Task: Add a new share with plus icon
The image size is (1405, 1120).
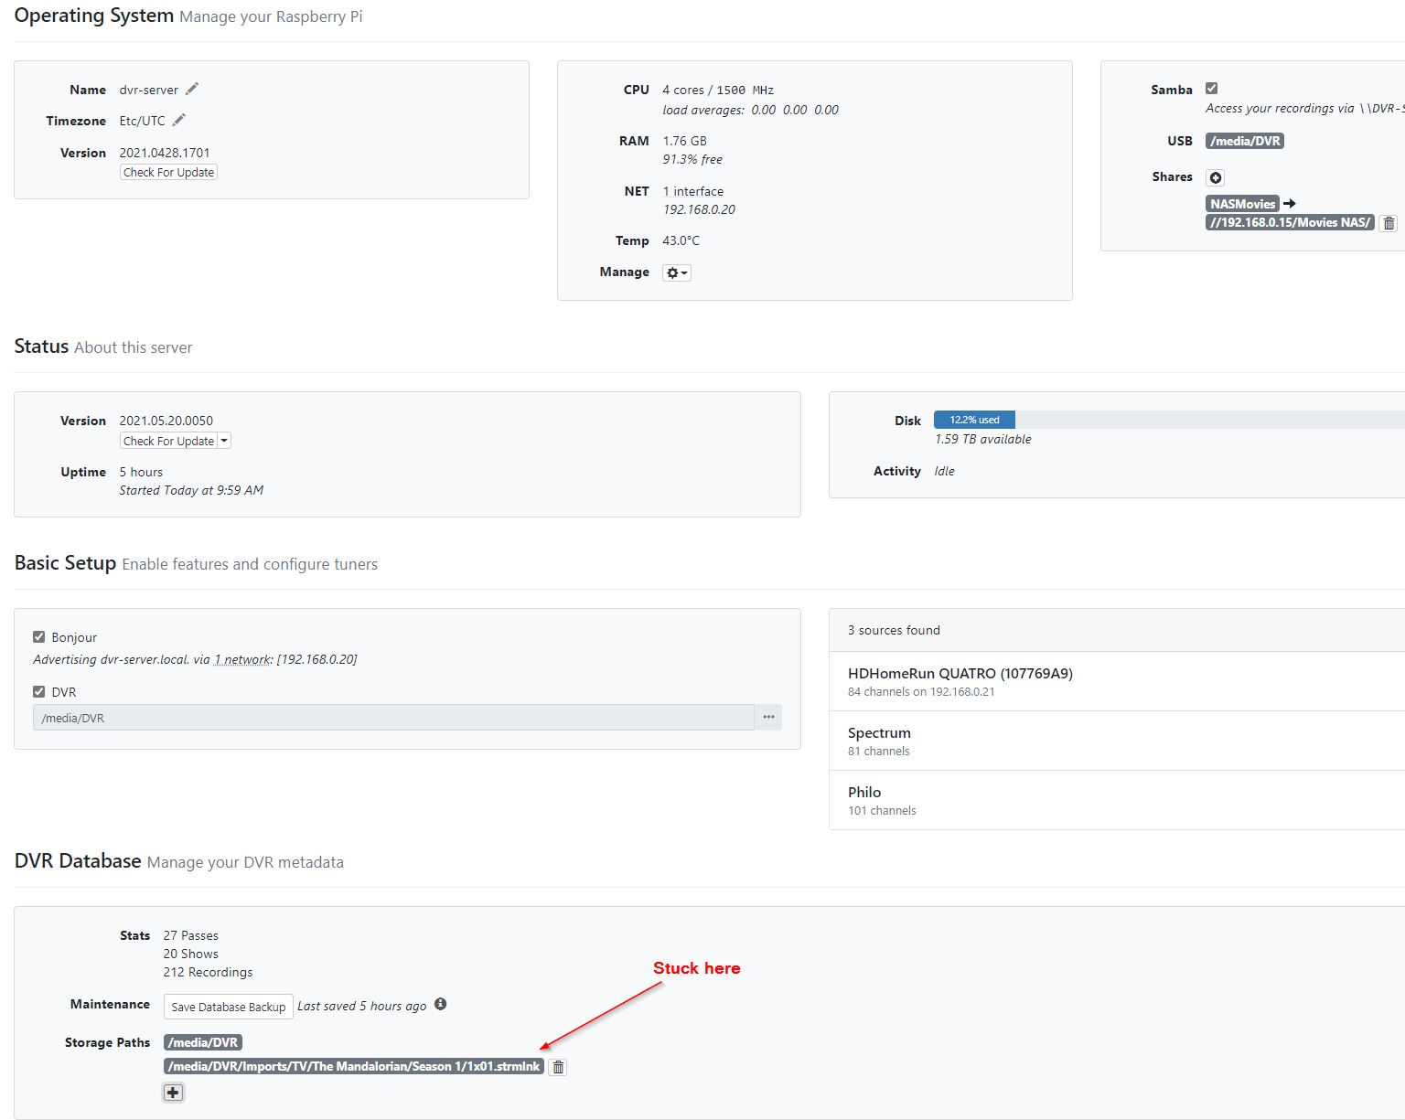Action: coord(1215,177)
